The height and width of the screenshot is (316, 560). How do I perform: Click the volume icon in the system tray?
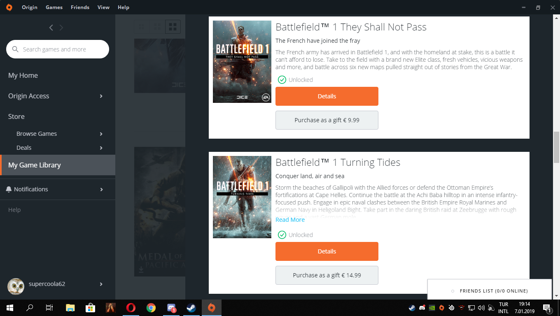click(481, 307)
